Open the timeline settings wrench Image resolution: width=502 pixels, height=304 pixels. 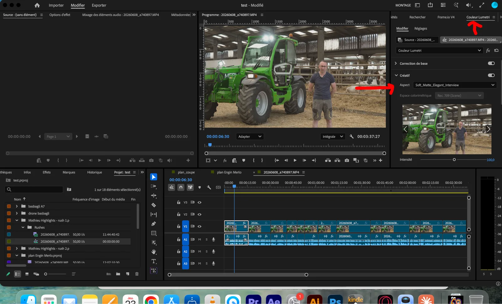coord(209,187)
